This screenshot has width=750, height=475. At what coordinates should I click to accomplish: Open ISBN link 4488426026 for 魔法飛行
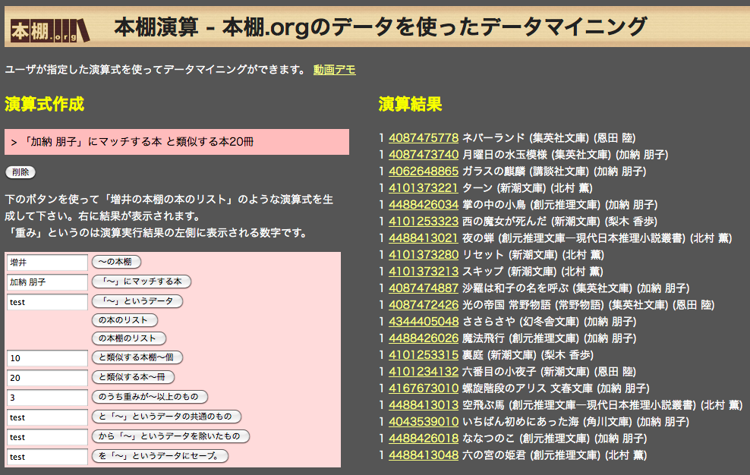pos(424,339)
